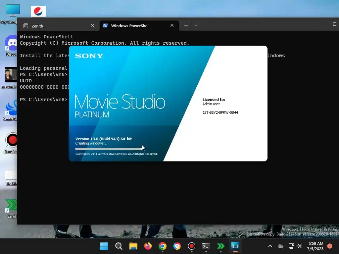Maximize the Terminal window

(x=334, y=24)
